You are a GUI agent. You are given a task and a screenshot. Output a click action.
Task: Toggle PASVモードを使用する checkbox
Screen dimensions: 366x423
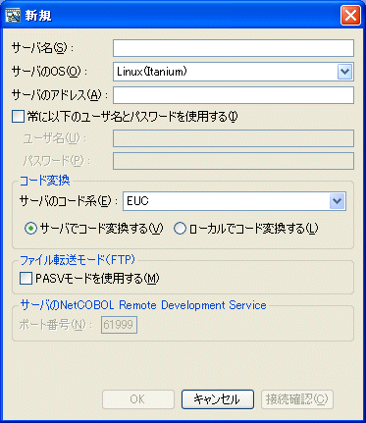(x=26, y=279)
